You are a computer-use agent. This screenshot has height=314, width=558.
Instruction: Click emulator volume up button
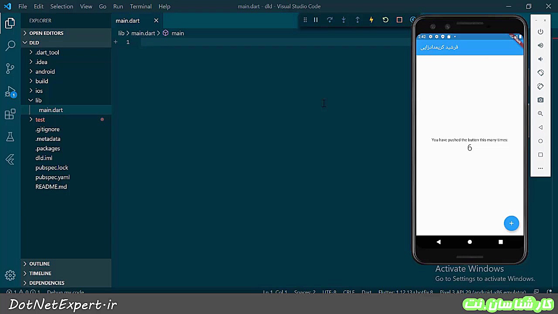pyautogui.click(x=541, y=45)
